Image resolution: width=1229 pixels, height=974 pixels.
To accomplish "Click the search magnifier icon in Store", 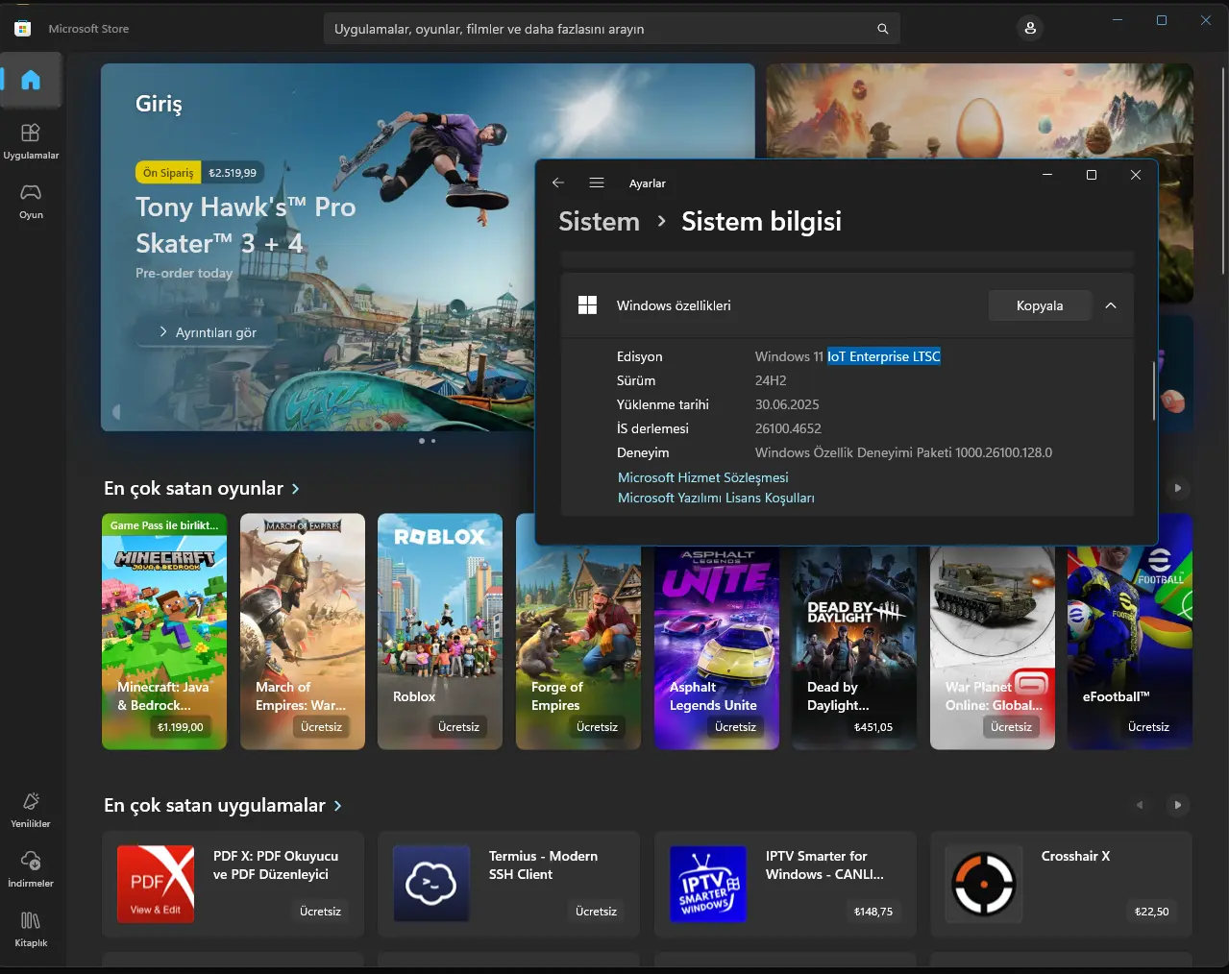I will pos(882,29).
